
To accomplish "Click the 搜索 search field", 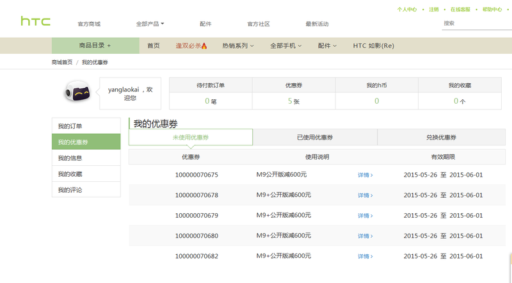I will tap(477, 24).
